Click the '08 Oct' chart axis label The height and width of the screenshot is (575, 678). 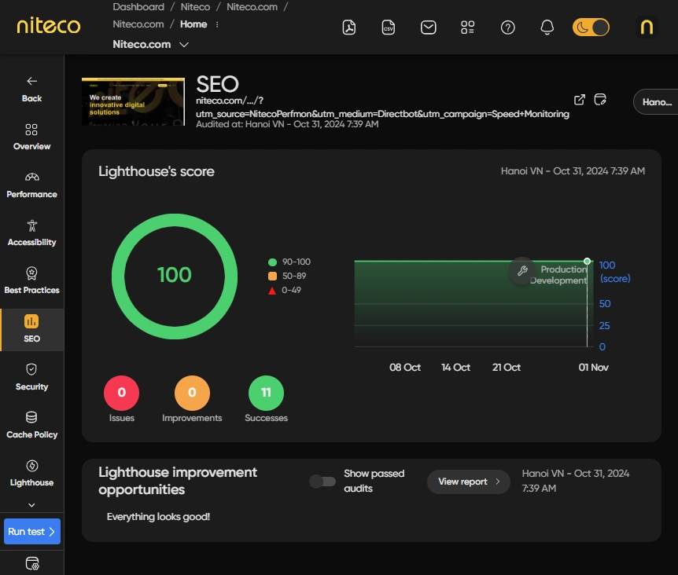click(x=405, y=368)
